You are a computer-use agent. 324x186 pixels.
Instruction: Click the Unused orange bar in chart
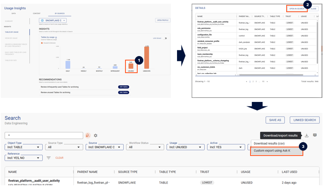[x=131, y=66]
